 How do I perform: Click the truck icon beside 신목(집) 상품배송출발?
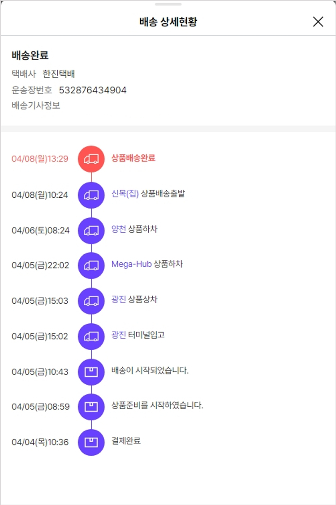(x=91, y=195)
